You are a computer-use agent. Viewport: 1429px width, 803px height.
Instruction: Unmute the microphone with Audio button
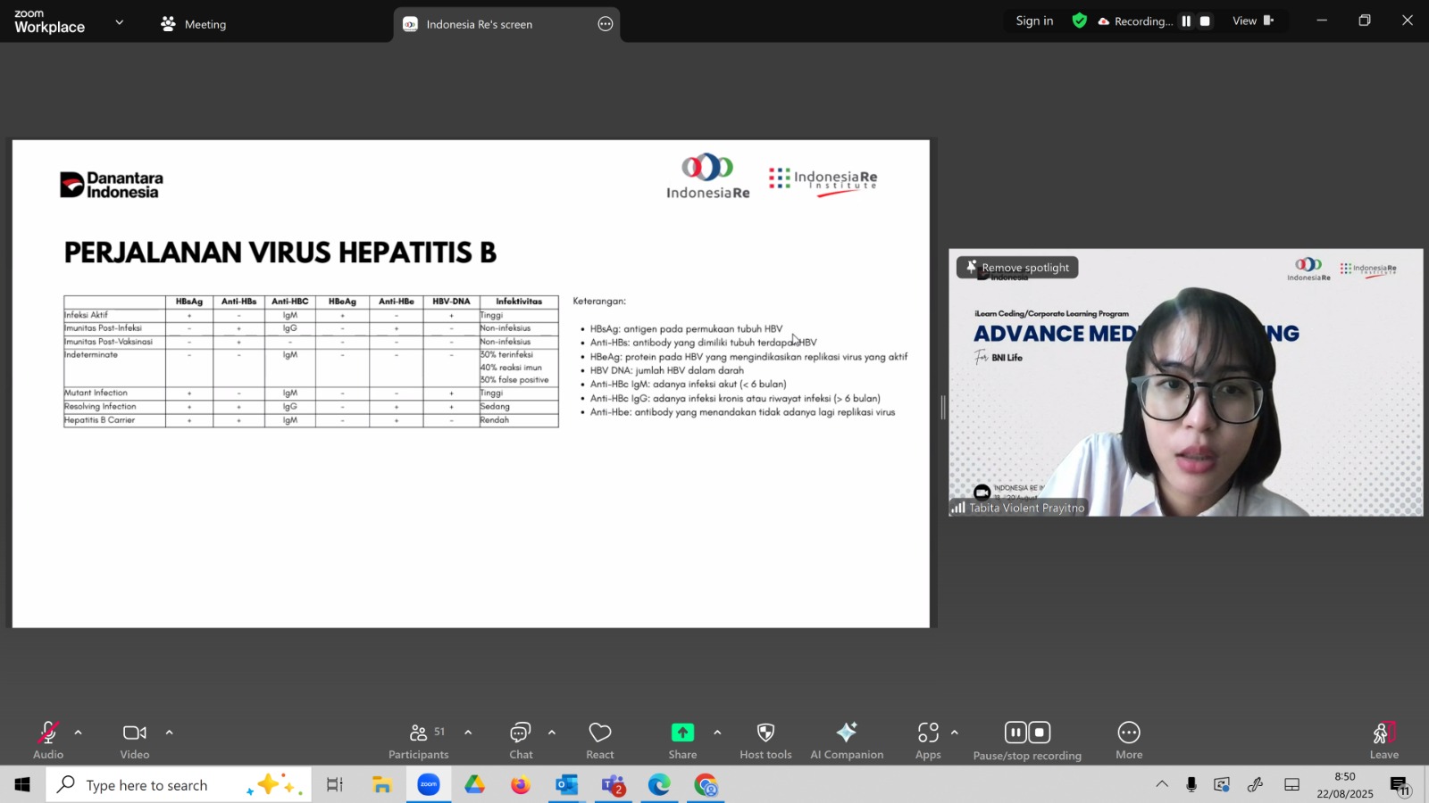48,740
